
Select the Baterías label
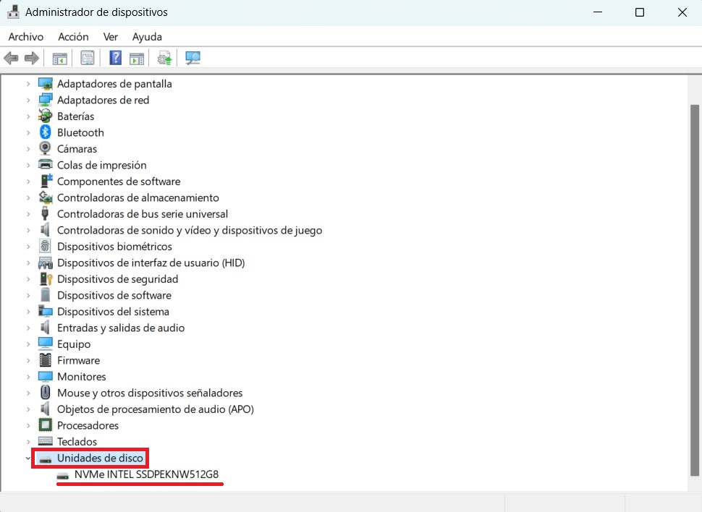click(x=76, y=116)
